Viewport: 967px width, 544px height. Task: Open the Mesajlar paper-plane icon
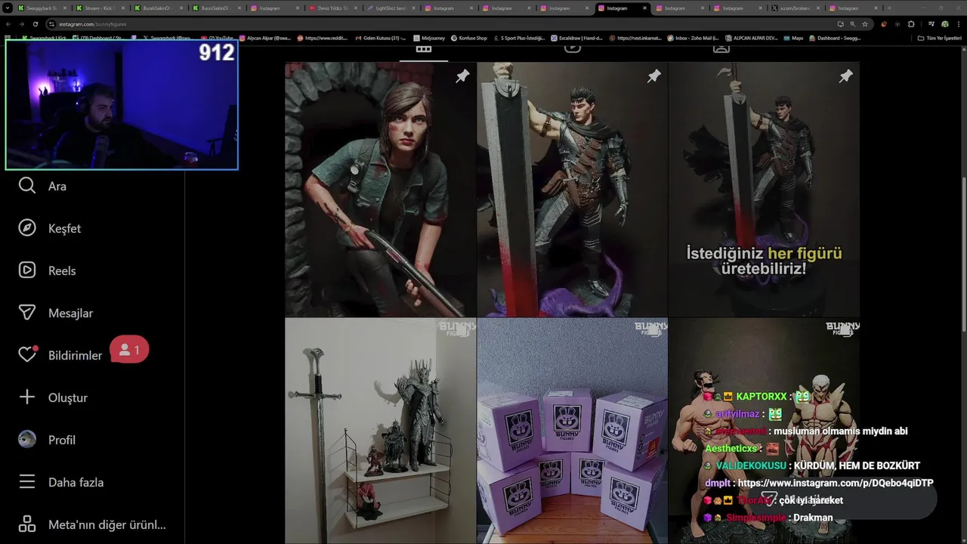pyautogui.click(x=27, y=313)
